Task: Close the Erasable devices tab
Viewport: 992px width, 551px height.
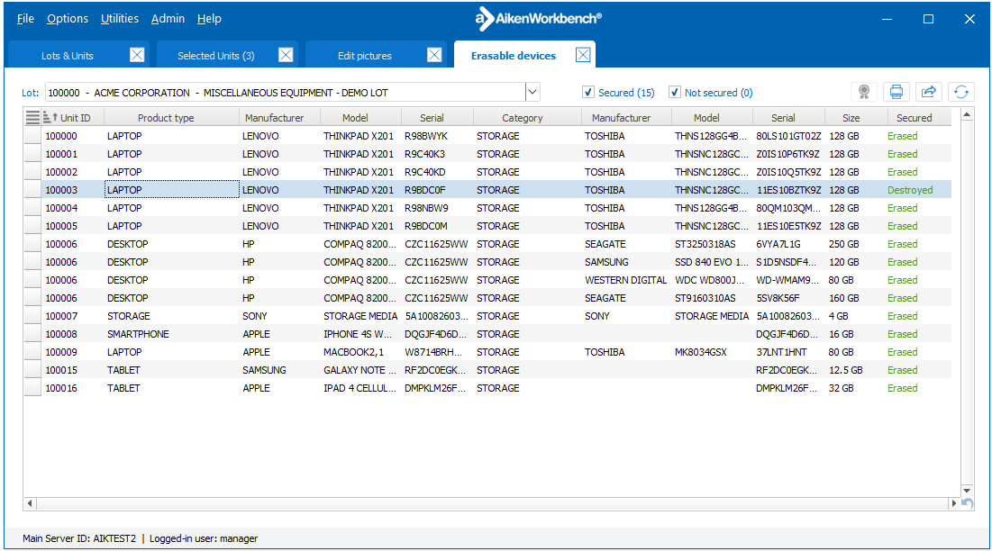Action: click(x=583, y=55)
